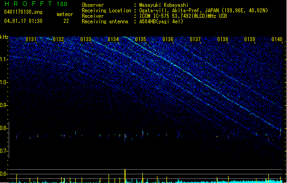Image resolution: width=287 pixels, height=183 pixels.
Task: Click the 0139 time marker
Action: [250, 39]
